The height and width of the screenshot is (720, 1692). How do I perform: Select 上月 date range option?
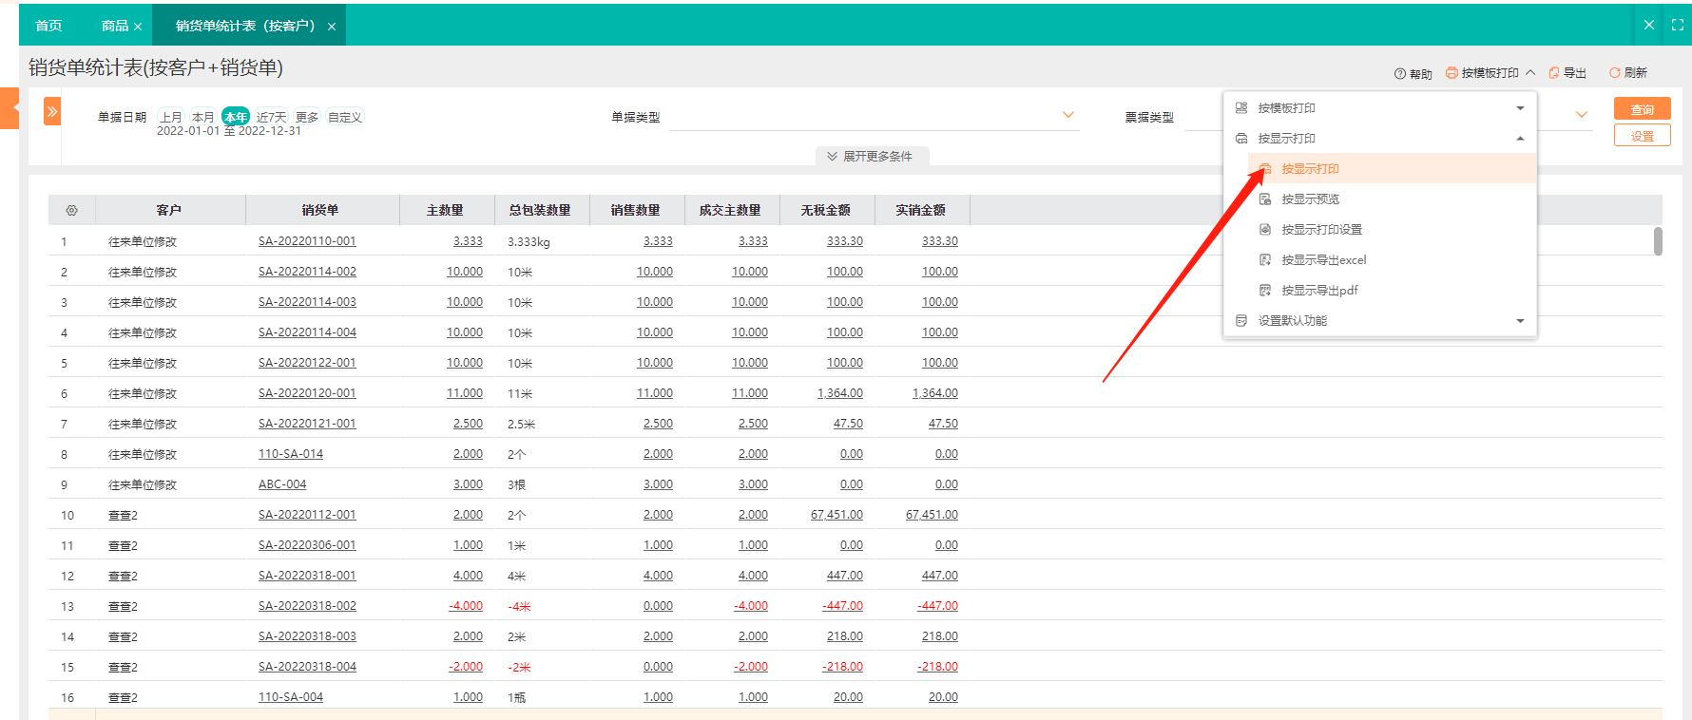pyautogui.click(x=171, y=117)
